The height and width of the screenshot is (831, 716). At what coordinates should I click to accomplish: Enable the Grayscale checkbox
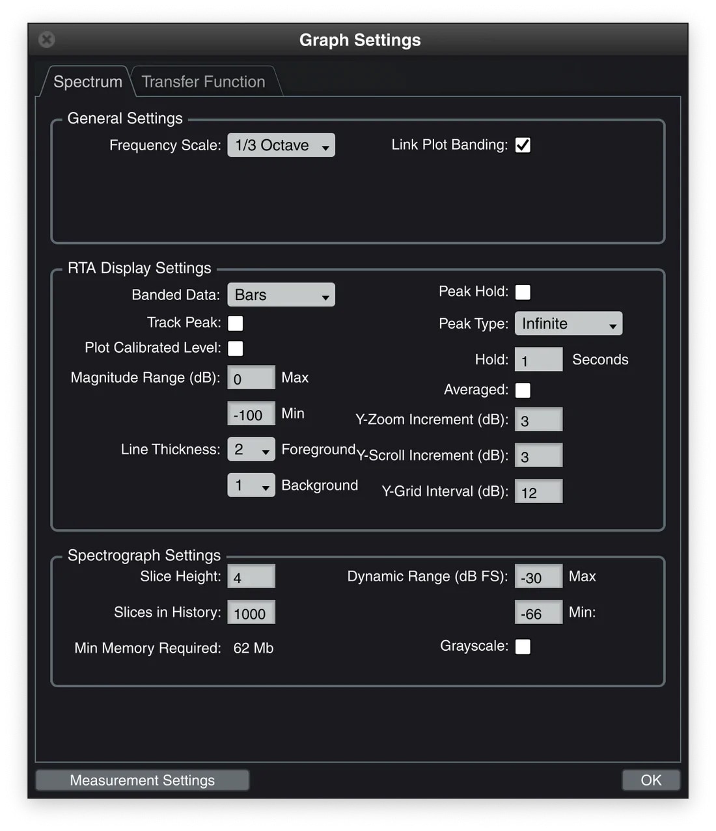pos(523,647)
